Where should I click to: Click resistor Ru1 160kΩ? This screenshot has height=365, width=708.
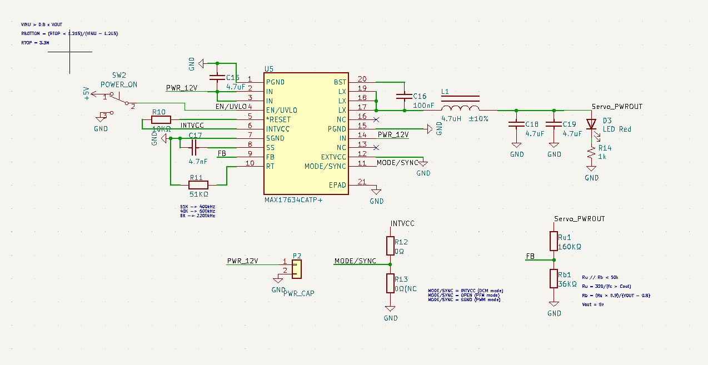pos(554,241)
